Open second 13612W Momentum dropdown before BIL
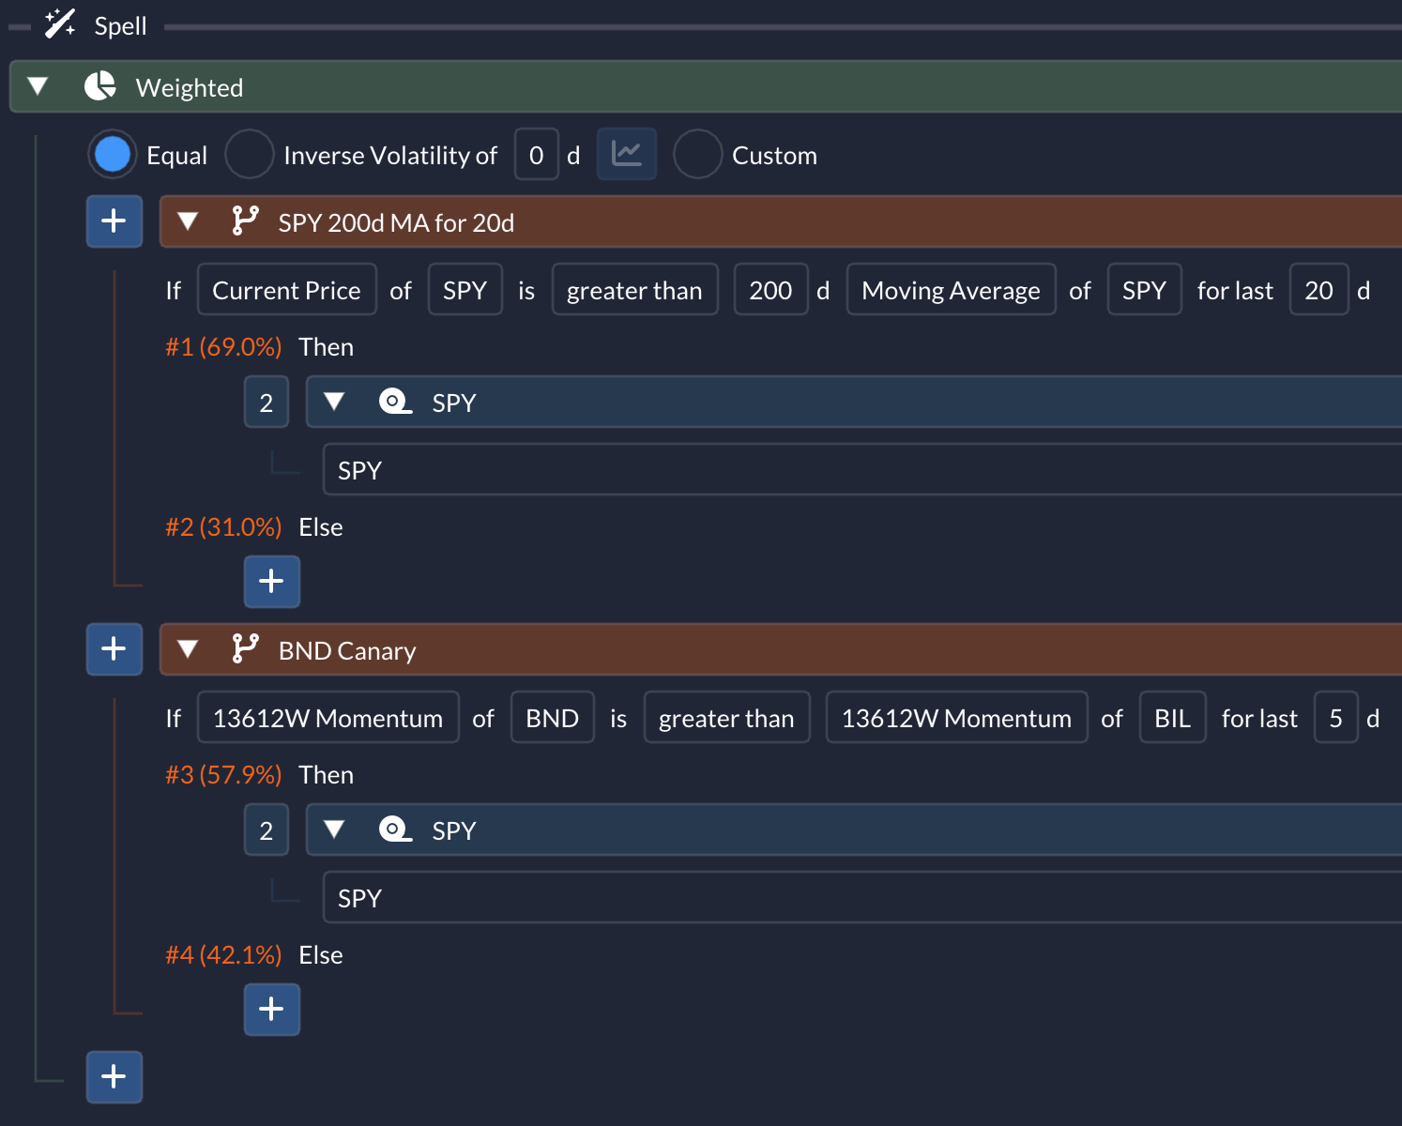 click(x=957, y=718)
